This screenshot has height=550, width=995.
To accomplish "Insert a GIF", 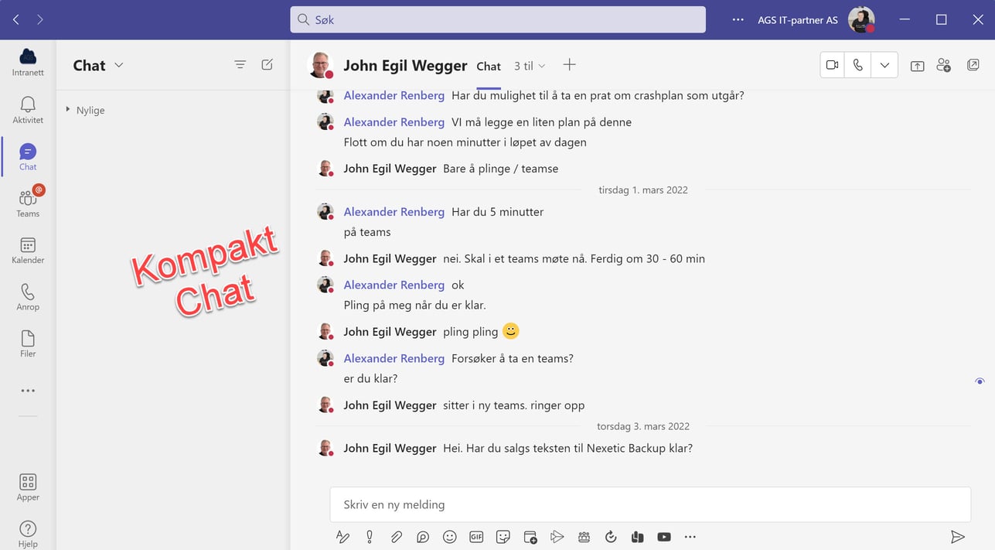I will click(x=476, y=537).
